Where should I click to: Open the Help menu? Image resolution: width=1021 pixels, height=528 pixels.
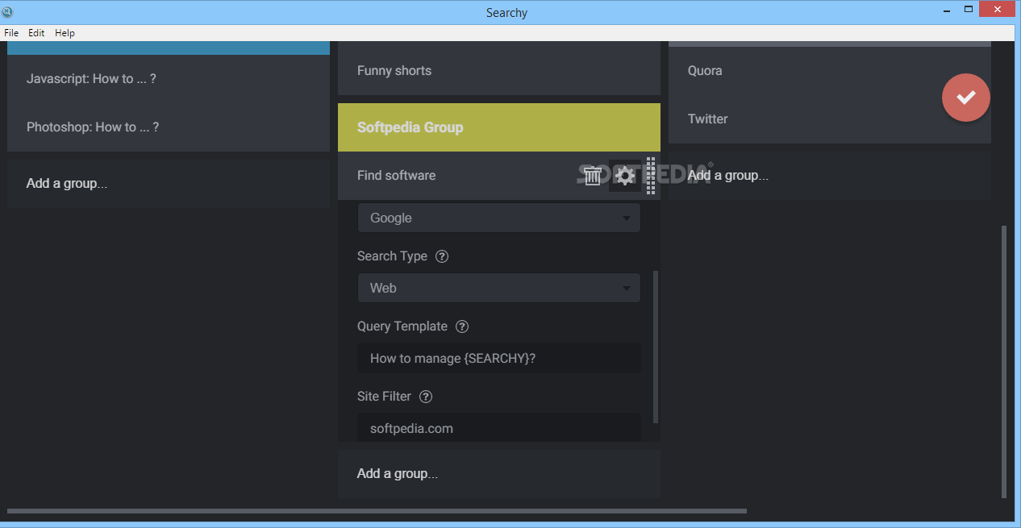[x=65, y=33]
